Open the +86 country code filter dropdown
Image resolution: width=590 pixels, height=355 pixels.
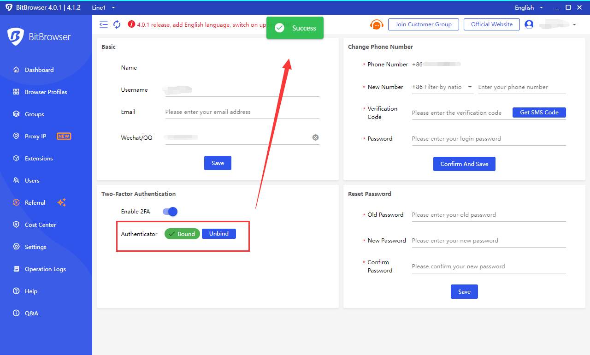point(442,87)
